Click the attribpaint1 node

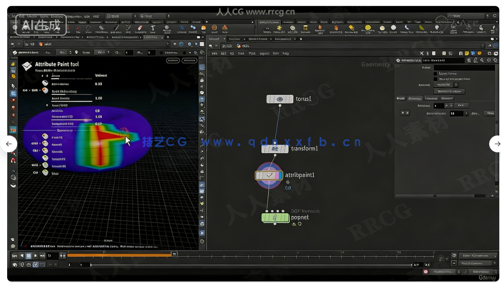point(269,175)
